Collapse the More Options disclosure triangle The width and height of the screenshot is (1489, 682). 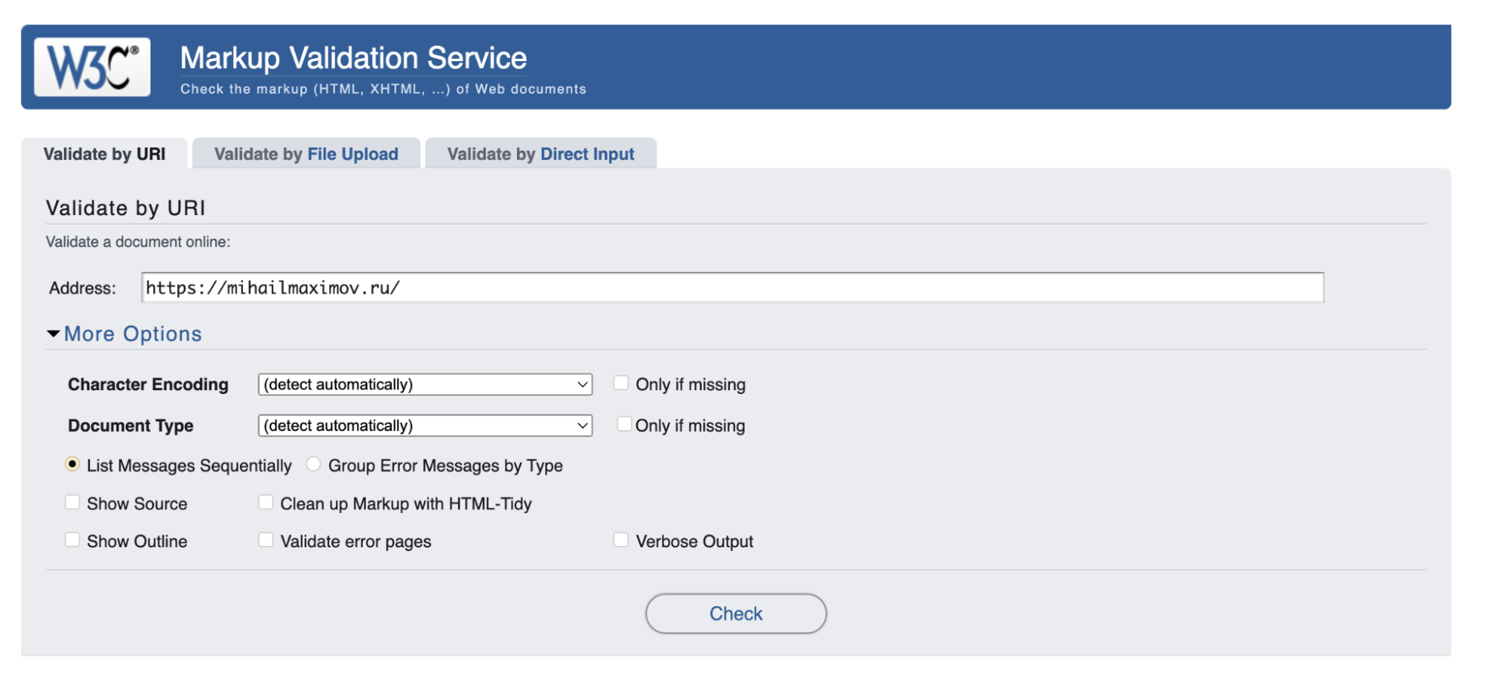pos(54,334)
